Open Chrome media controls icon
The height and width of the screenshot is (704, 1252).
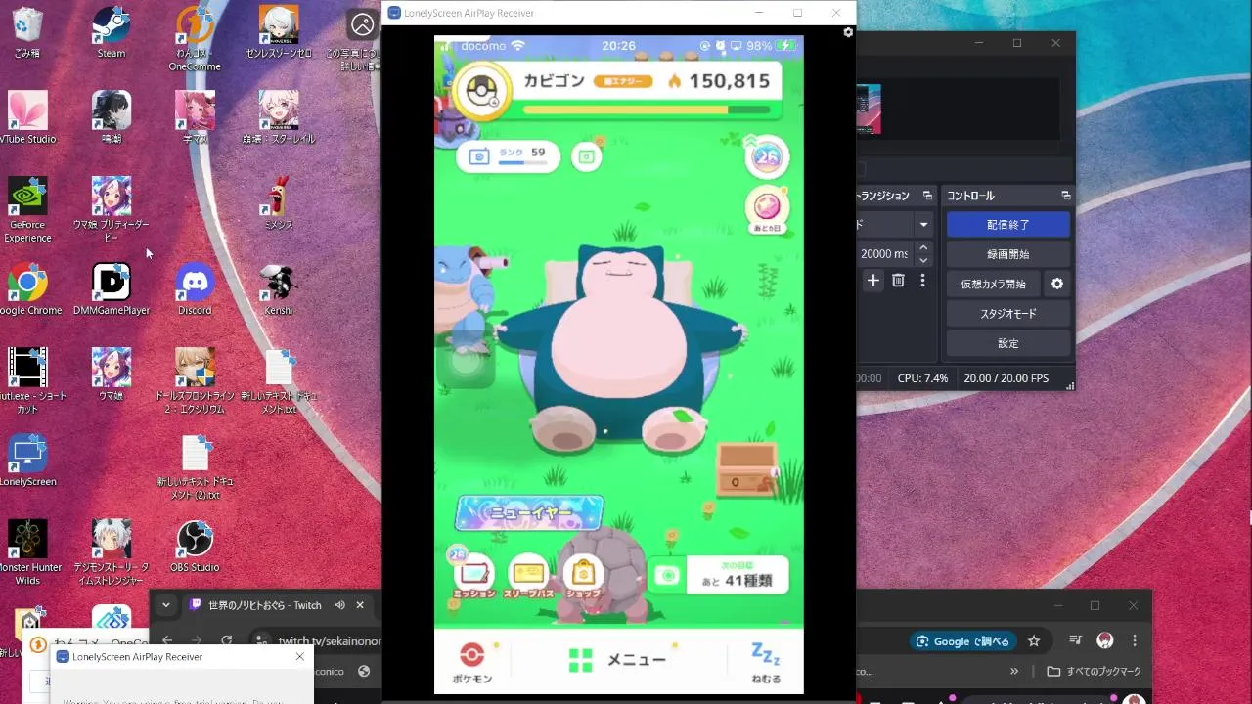1076,641
